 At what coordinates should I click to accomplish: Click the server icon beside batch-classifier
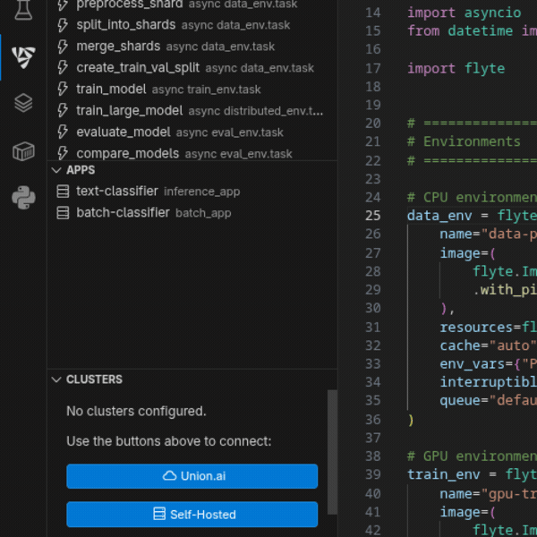click(x=63, y=213)
